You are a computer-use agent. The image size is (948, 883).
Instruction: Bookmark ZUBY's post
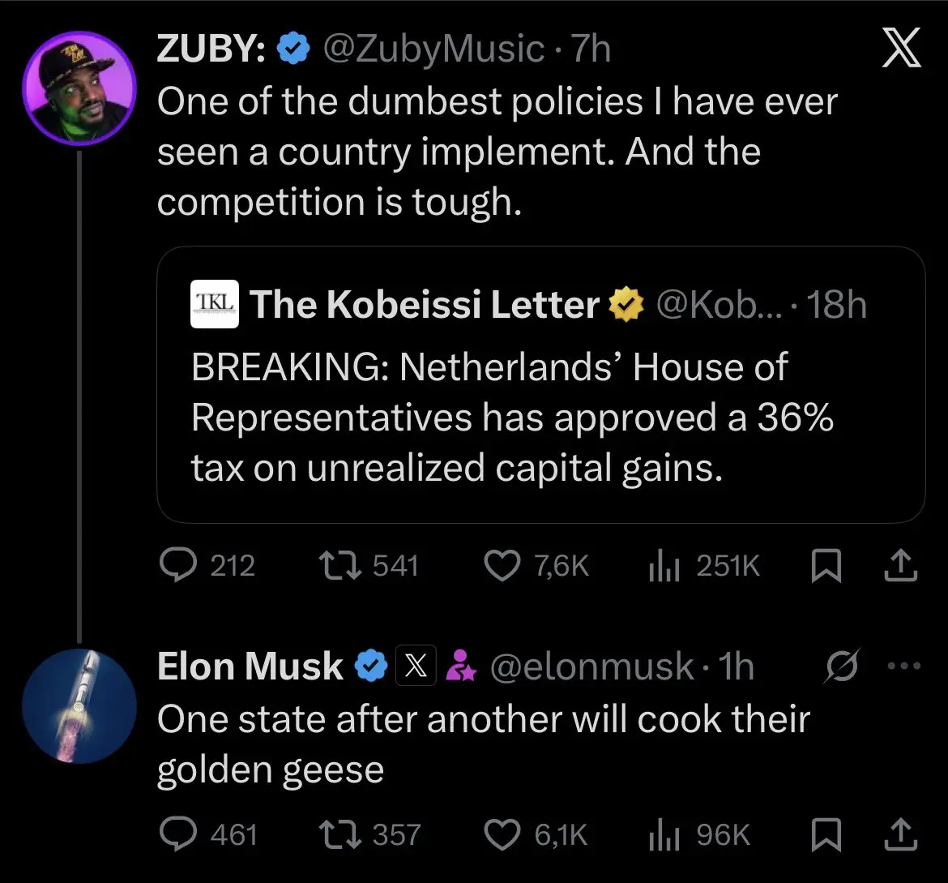825,566
